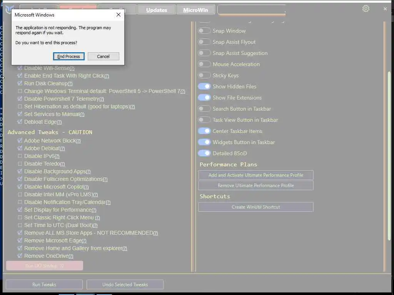The height and width of the screenshot is (295, 394).
Task: Close the Microsoft Windows dialog with its X
Action: coord(119,15)
